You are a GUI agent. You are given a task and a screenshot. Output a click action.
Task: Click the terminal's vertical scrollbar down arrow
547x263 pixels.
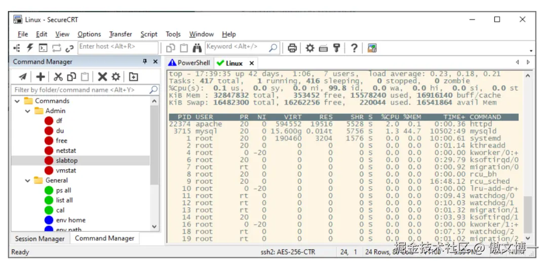528,238
